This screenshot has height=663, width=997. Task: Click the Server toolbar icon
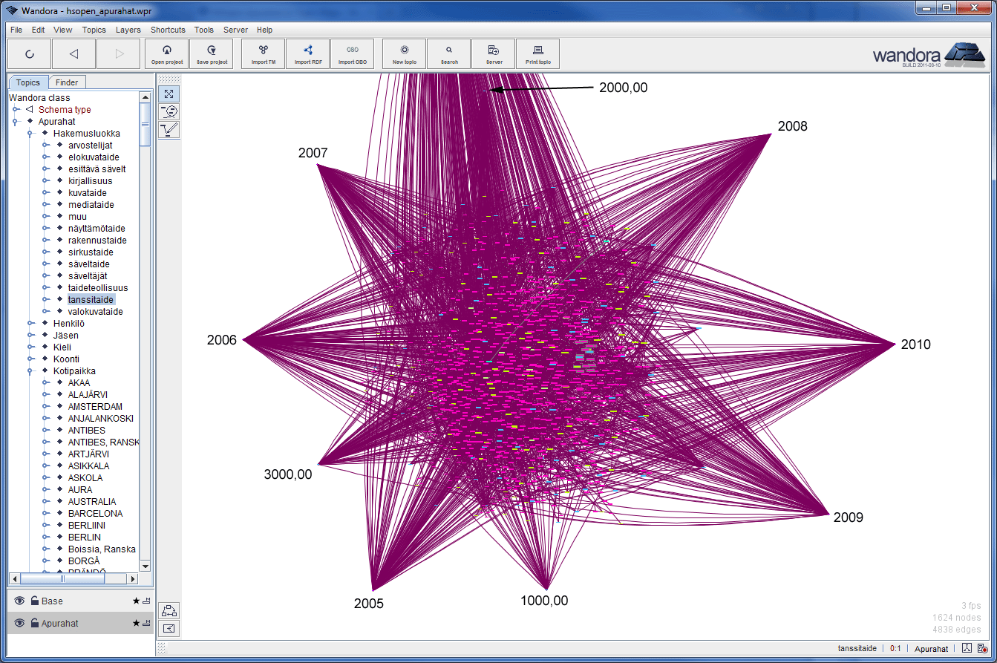click(x=494, y=53)
